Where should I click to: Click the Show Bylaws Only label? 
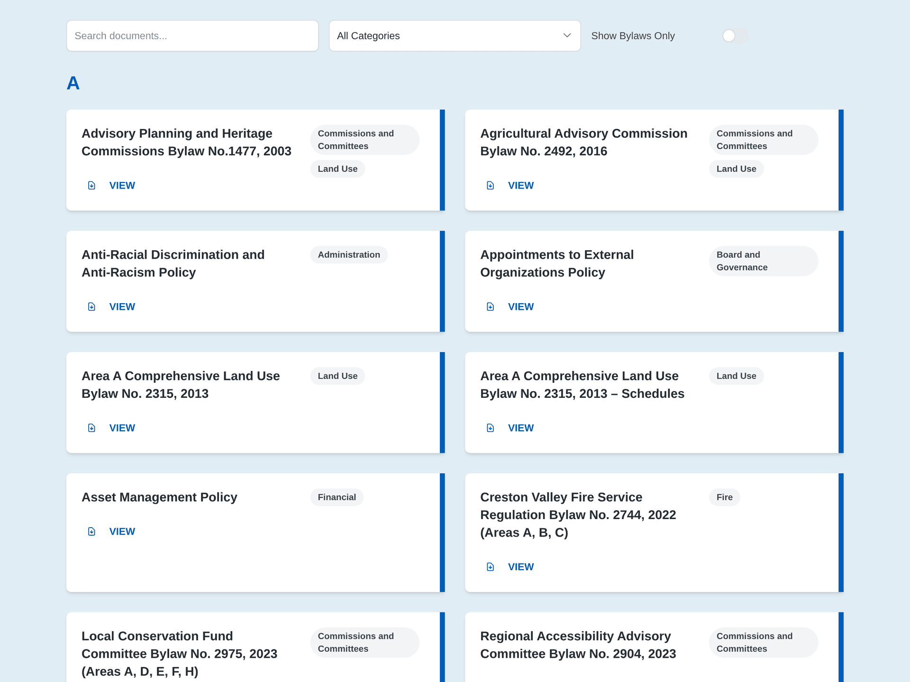click(633, 36)
